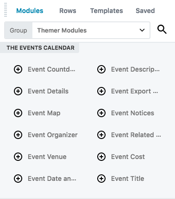Click plus icon next to Event Cost
Viewport: 175px width, 199px height.
(101, 157)
